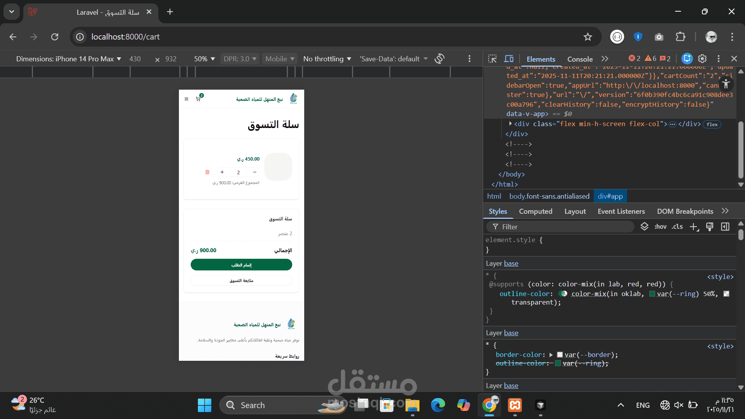Viewport: 745px width, 419px height.
Task: Click the --border color swatch
Action: coord(560,355)
